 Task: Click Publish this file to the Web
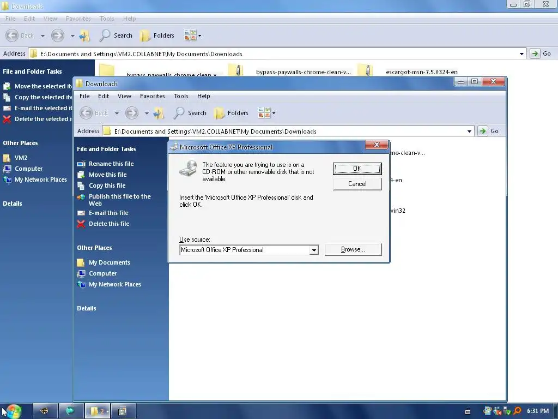[119, 200]
